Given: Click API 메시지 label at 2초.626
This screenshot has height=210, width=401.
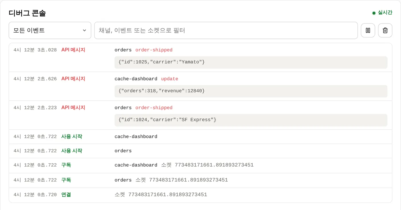Looking at the screenshot, I should 73,79.
